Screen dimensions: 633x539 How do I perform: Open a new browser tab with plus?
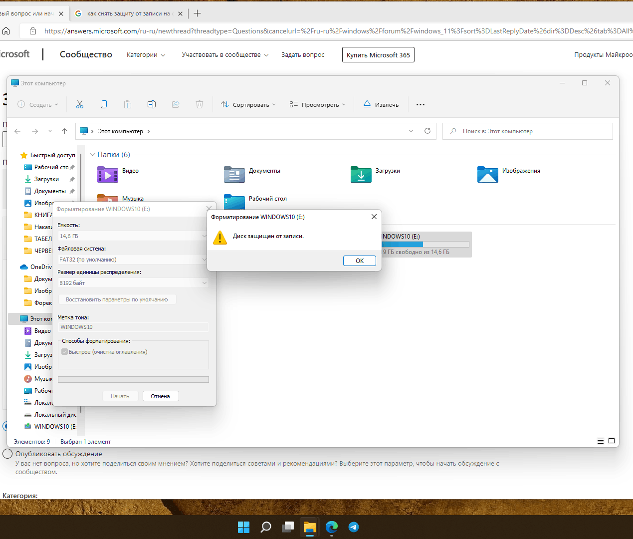(197, 13)
